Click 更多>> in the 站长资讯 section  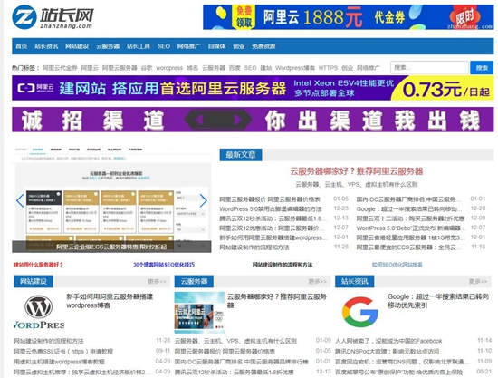[478, 281]
